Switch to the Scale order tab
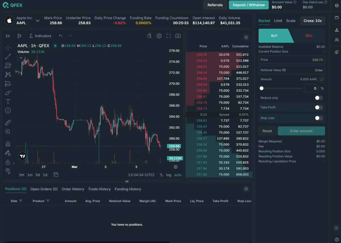The height and width of the screenshot is (243, 341). click(x=291, y=21)
